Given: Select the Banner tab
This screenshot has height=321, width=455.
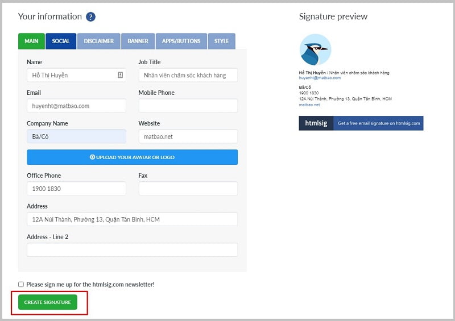Looking at the screenshot, I should click(138, 41).
